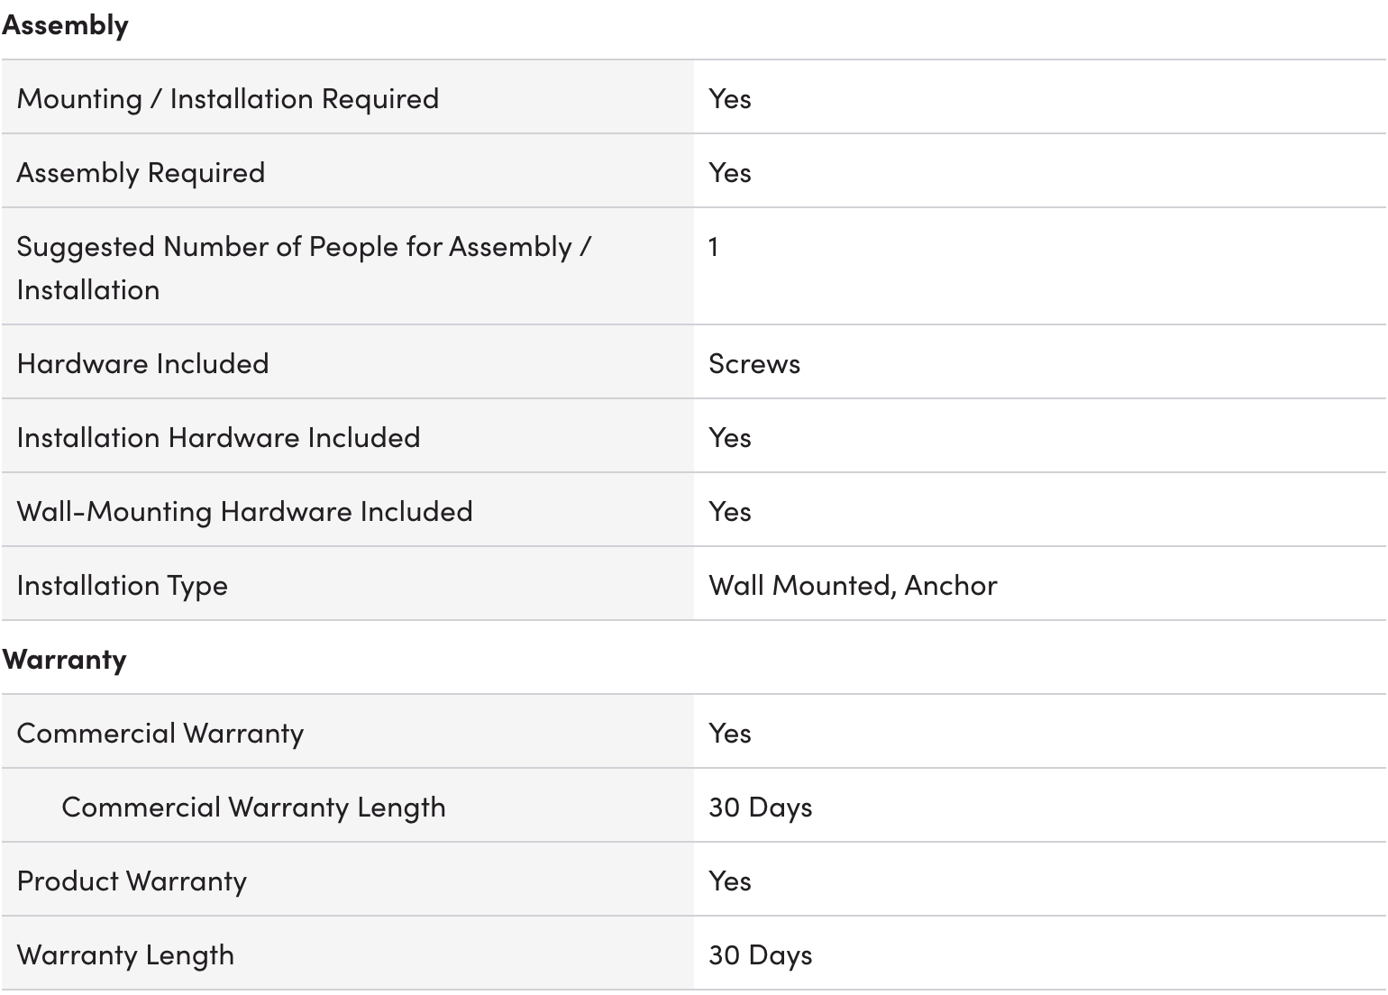Click Yes next to Installation Hardware Included
This screenshot has width=1388, height=995.
(730, 437)
